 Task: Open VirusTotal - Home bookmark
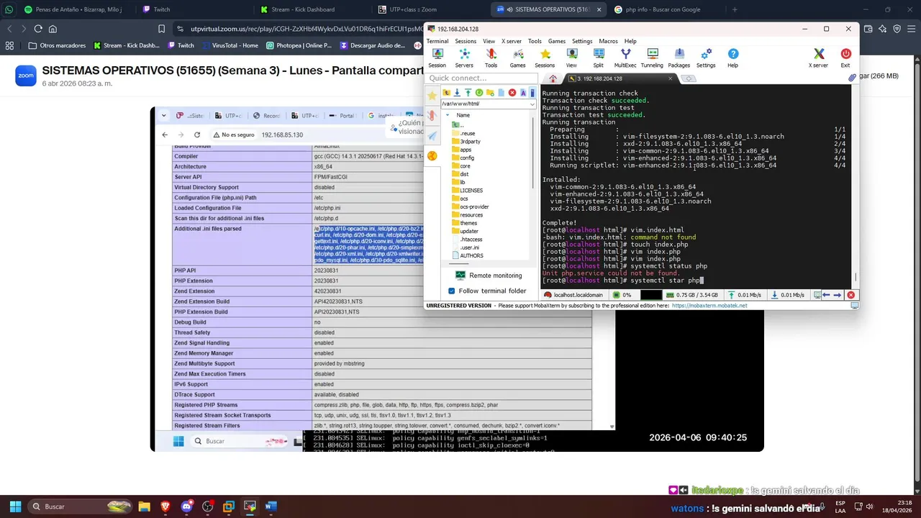(x=229, y=45)
